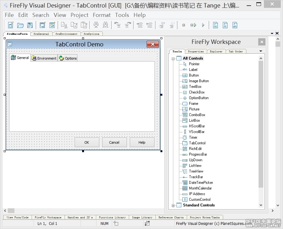This screenshot has height=229, width=283.
Task: Open the Handles and ID's bottom tab
Action: point(80,217)
